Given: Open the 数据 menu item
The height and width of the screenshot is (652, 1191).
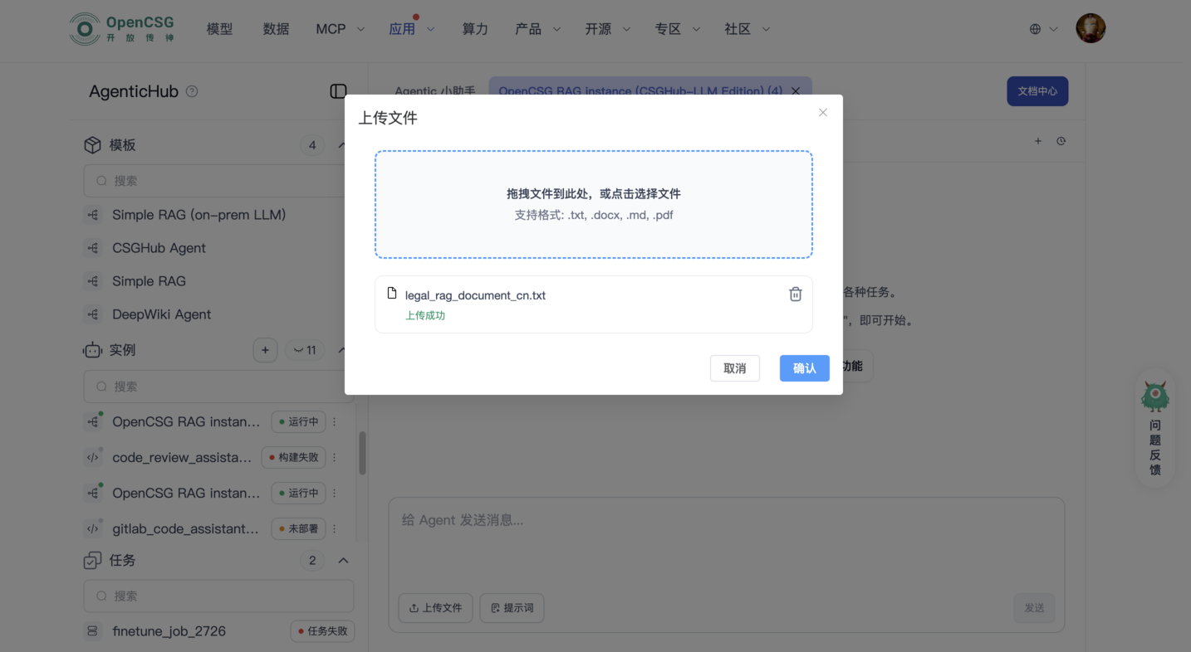Looking at the screenshot, I should tap(276, 28).
